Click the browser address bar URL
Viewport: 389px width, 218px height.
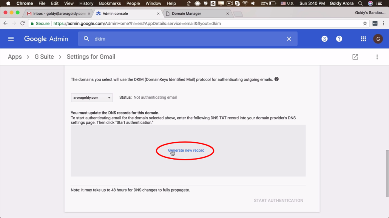[137, 23]
